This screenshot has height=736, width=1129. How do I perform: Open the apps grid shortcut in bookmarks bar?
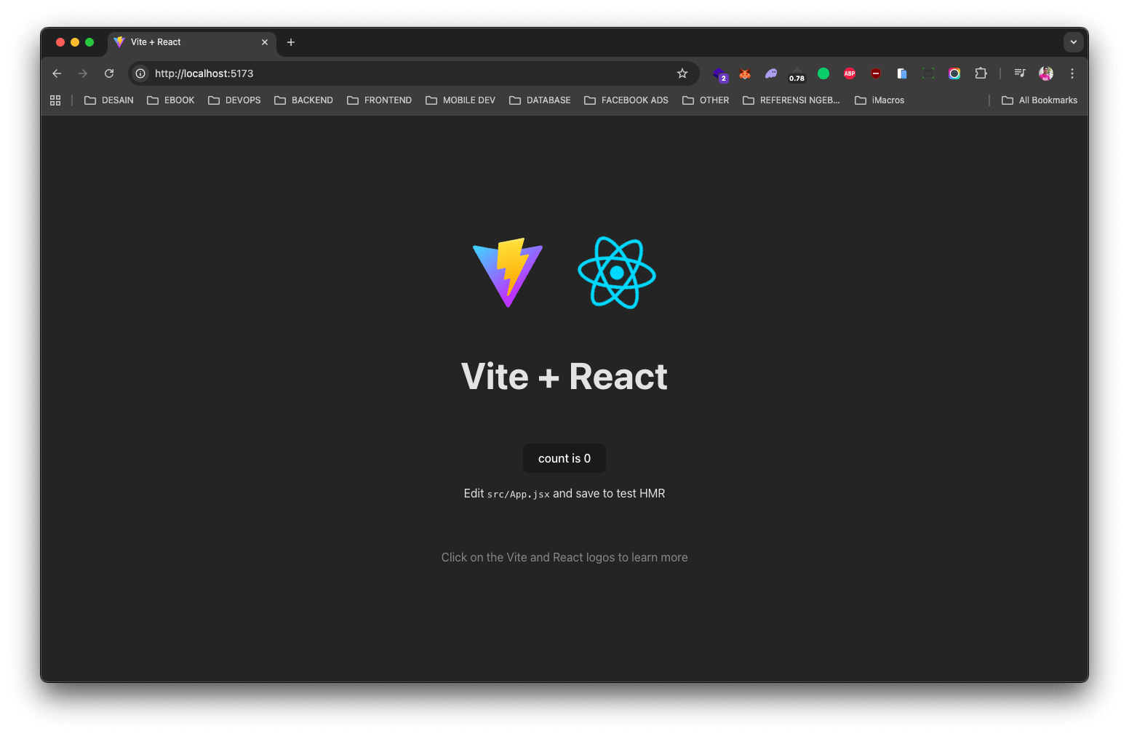click(x=55, y=100)
